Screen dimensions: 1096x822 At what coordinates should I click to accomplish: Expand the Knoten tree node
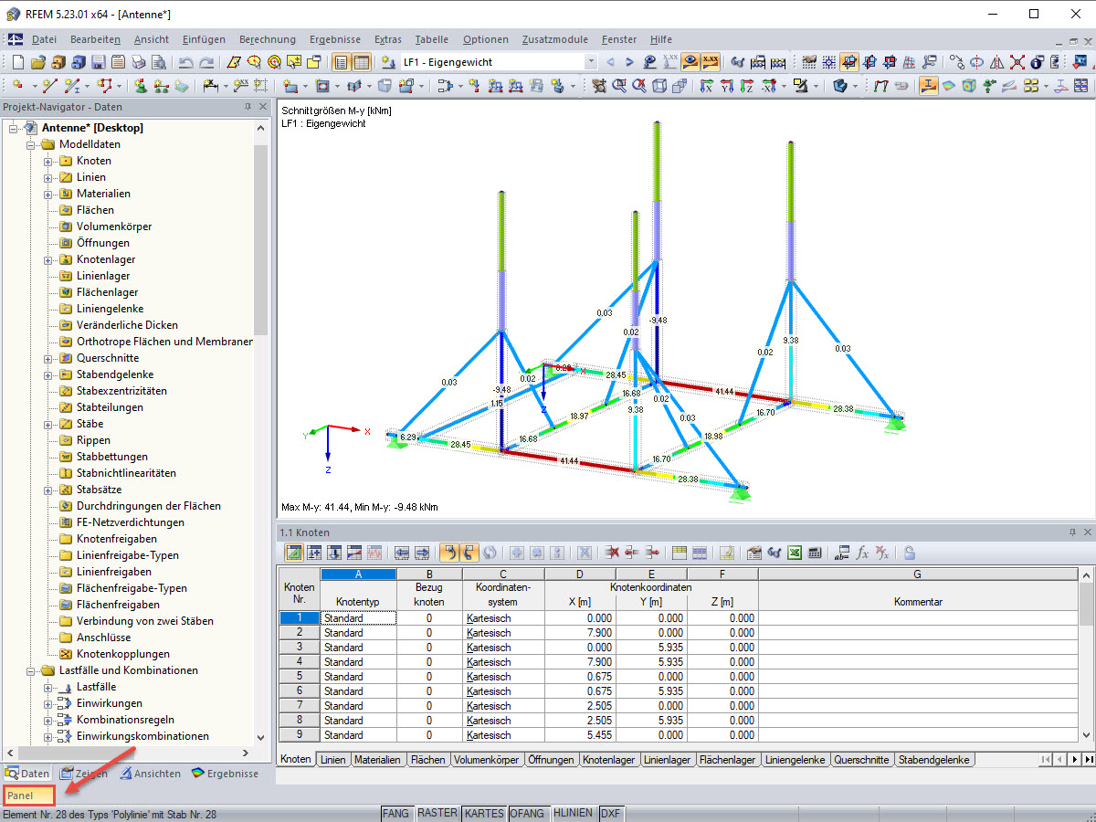pos(47,161)
